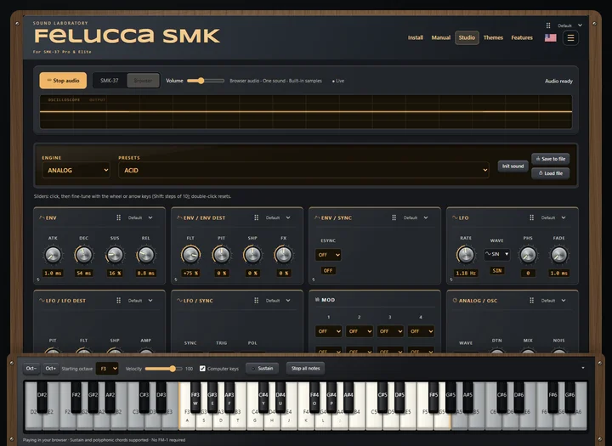Click the small S icon in ENV panel corner
The width and height of the screenshot is (612, 446).
pyautogui.click(x=38, y=279)
